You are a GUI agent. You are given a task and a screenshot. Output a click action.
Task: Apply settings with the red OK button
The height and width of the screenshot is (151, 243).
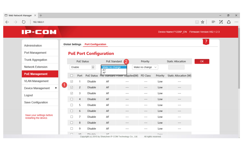(202, 61)
